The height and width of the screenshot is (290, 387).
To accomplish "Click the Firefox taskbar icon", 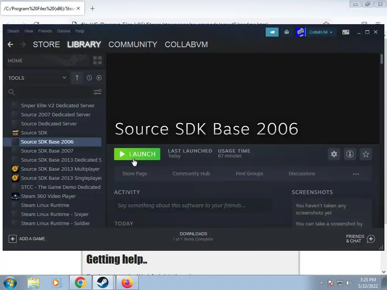I will [127, 282].
